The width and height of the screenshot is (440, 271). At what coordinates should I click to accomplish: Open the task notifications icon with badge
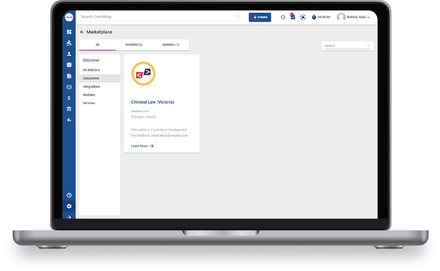coord(293,17)
